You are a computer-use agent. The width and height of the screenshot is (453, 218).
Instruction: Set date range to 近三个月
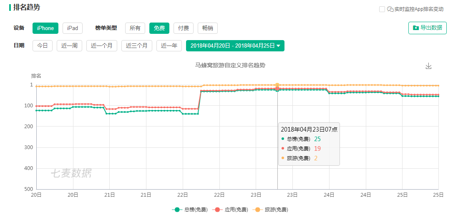(137, 46)
